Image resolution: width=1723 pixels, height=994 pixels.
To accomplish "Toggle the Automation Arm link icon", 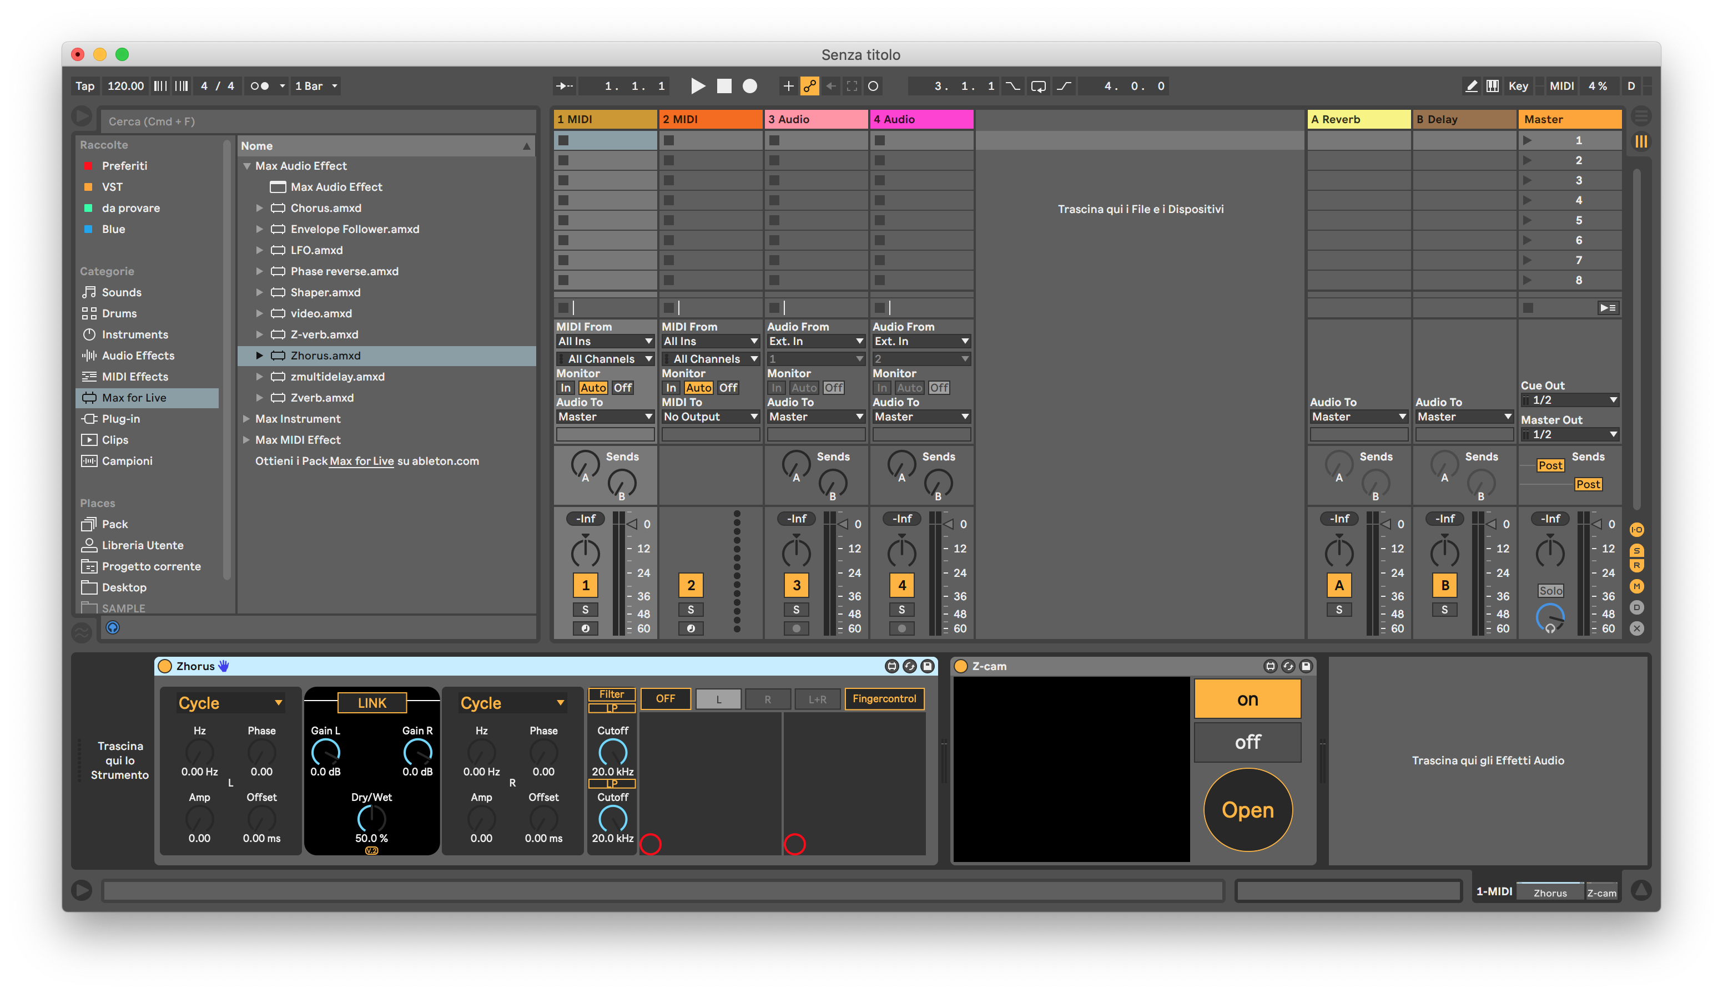I will coord(809,86).
